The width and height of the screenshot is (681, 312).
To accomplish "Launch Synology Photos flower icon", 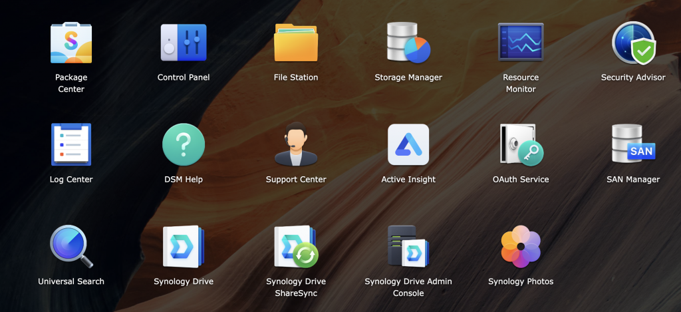I will [521, 246].
